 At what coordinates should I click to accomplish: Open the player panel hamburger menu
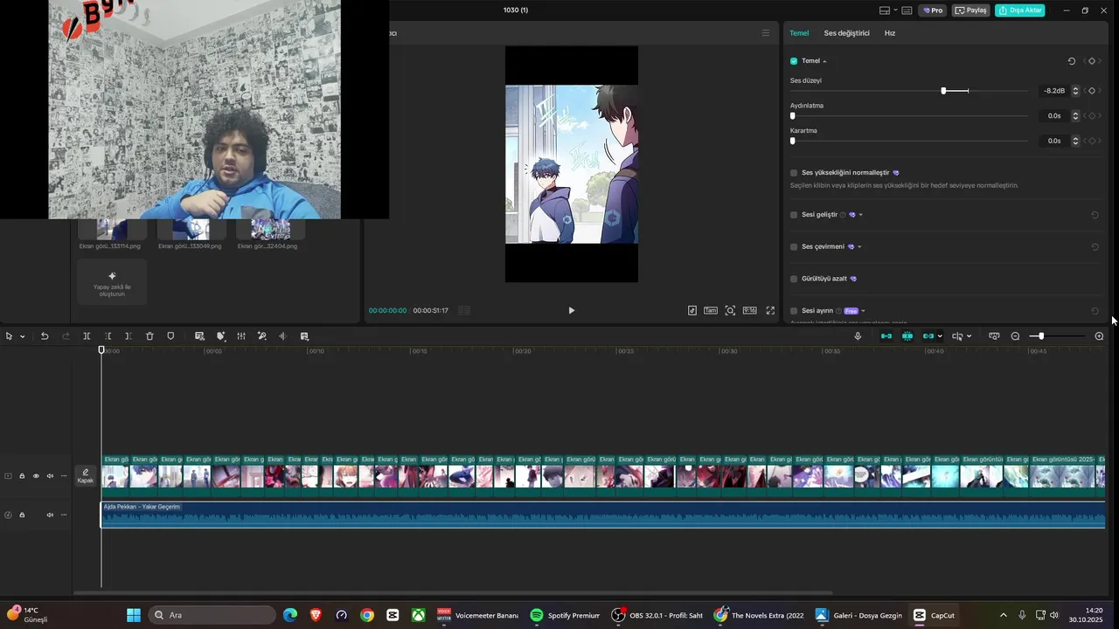click(766, 33)
